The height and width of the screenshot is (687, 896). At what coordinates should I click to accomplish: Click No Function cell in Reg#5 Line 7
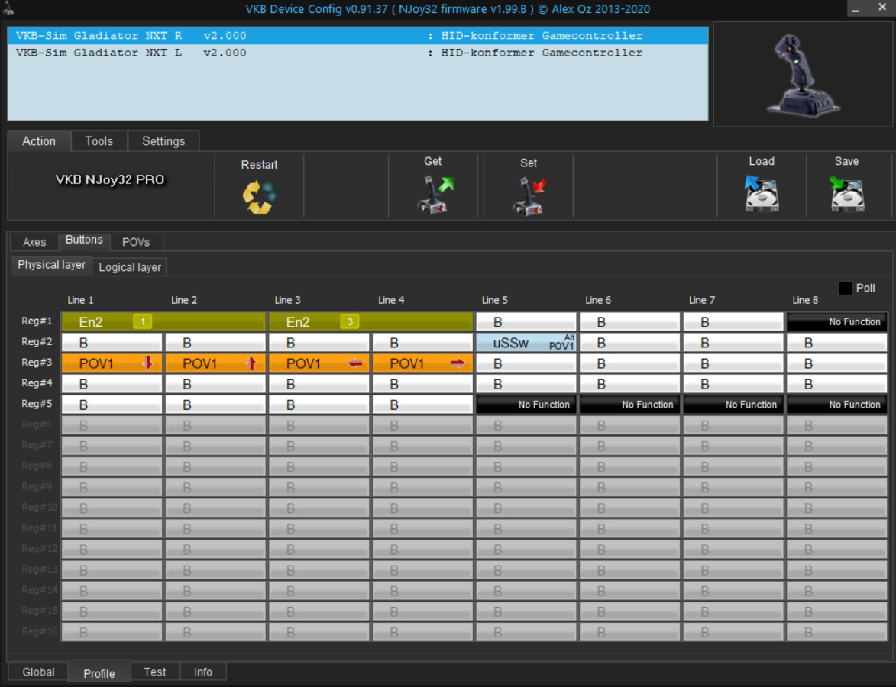point(733,405)
